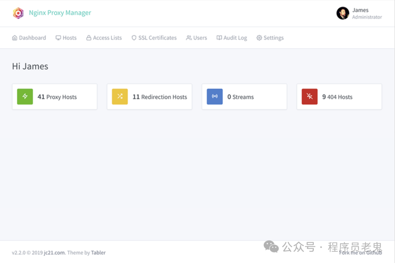Click the Nginx Proxy Manager title link
Screen dimensions: 395x263
(60, 12)
